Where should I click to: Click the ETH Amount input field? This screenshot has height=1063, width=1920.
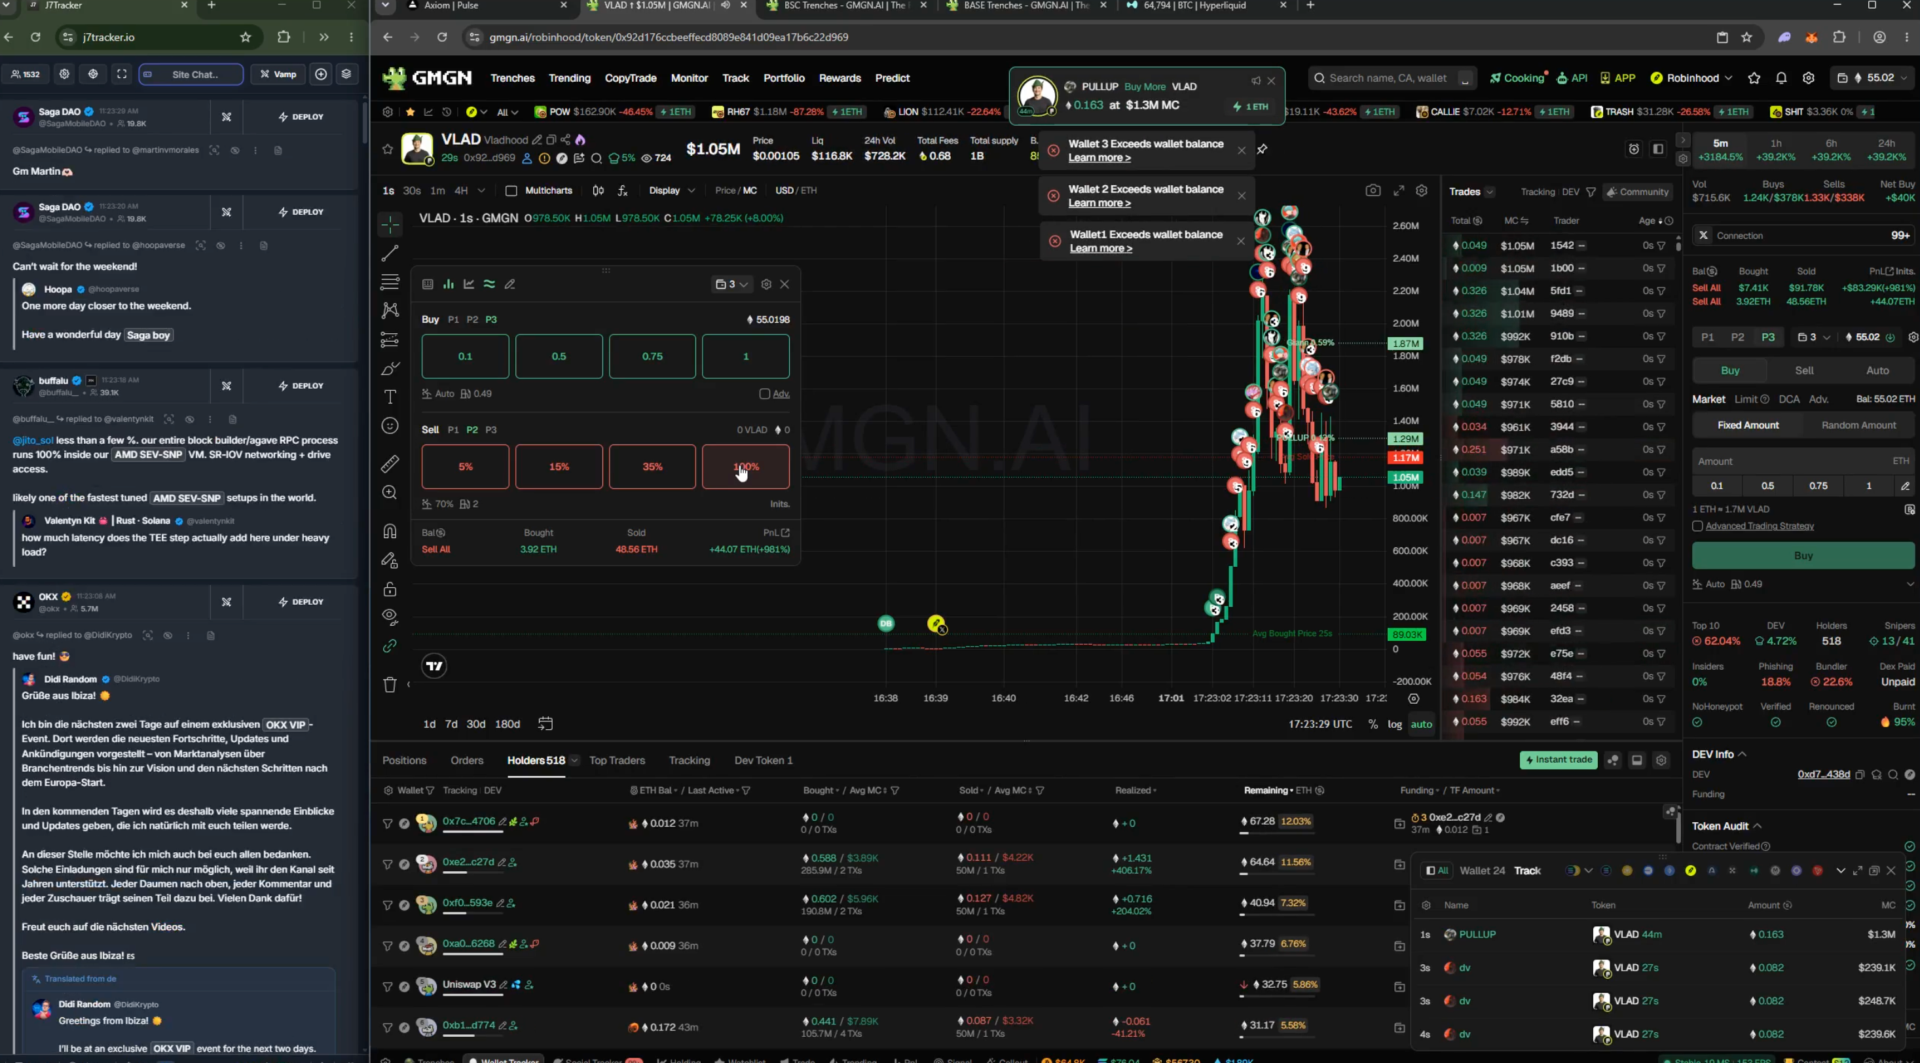click(1803, 462)
